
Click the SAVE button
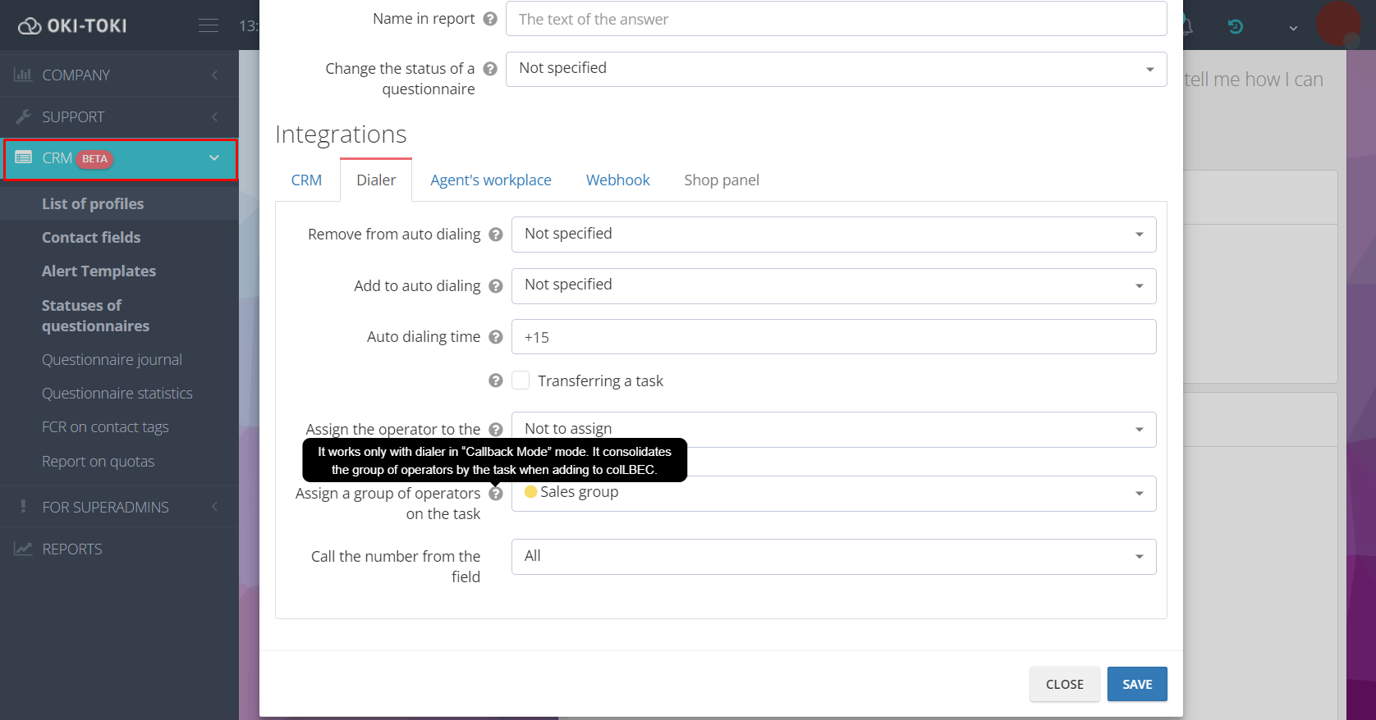[x=1136, y=684]
